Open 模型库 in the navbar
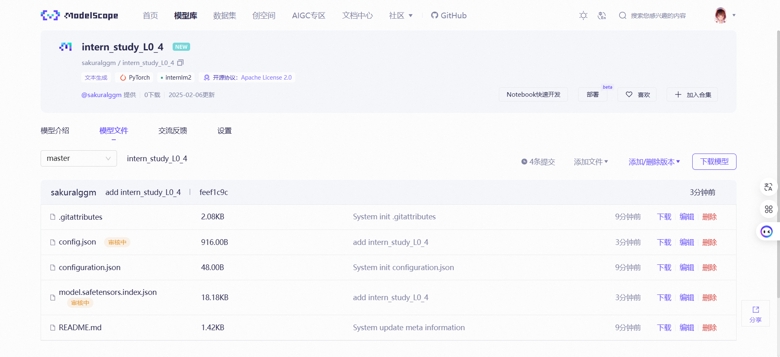This screenshot has height=357, width=780. point(186,15)
